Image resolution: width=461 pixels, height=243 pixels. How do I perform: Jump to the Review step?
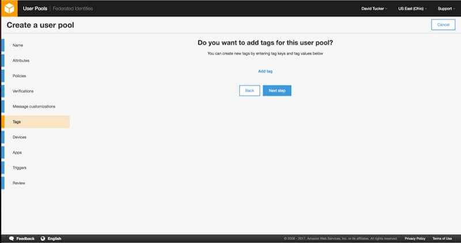tap(19, 183)
